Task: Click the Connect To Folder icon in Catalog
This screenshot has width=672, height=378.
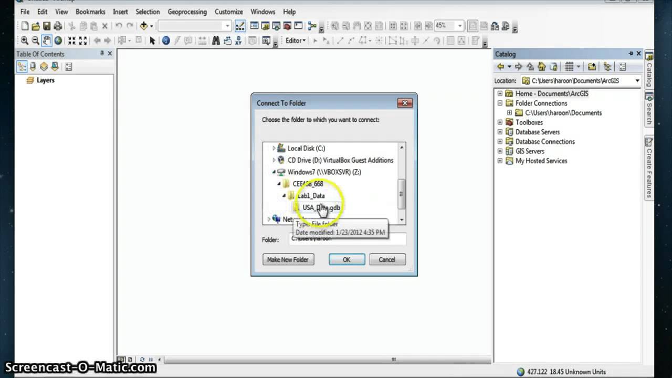Action: [592, 67]
